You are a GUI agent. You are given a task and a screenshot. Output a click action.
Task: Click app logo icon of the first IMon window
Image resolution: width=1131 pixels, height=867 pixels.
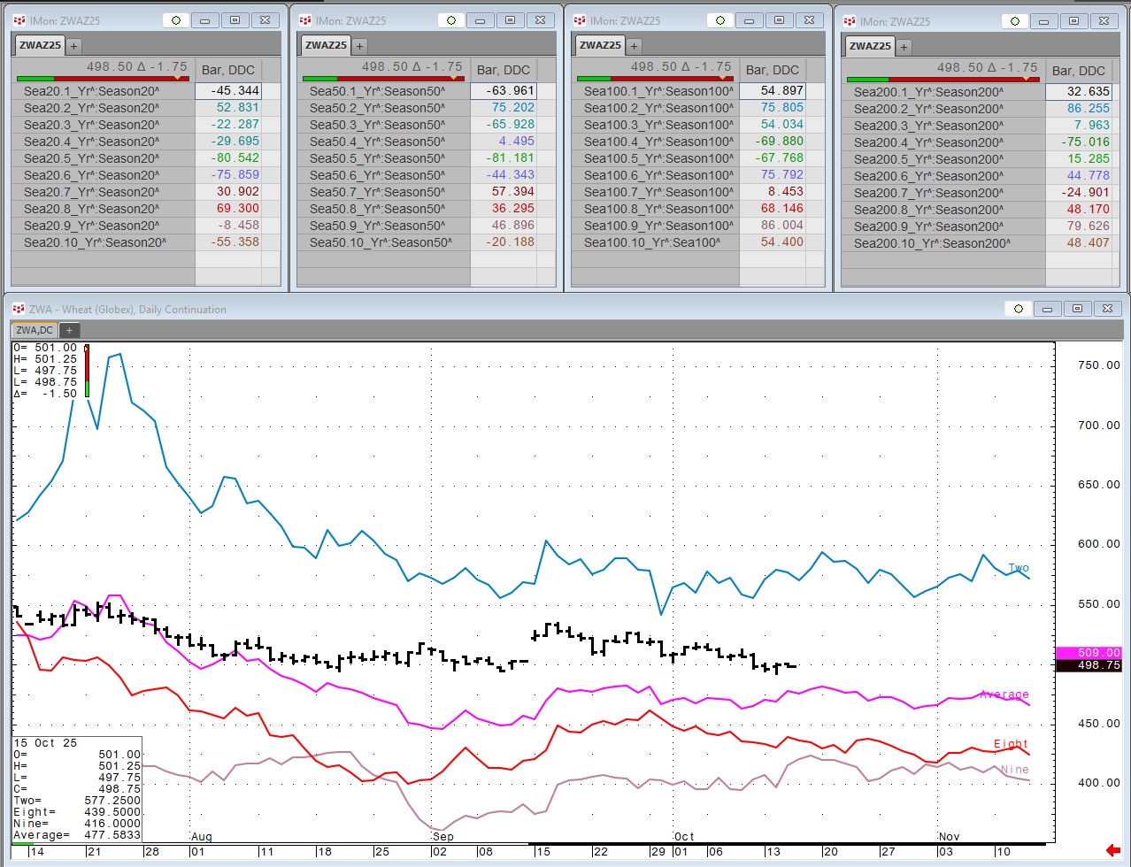coord(19,20)
